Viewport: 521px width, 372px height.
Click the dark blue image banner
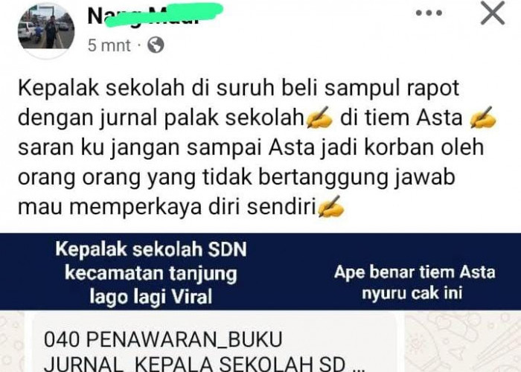[260, 272]
